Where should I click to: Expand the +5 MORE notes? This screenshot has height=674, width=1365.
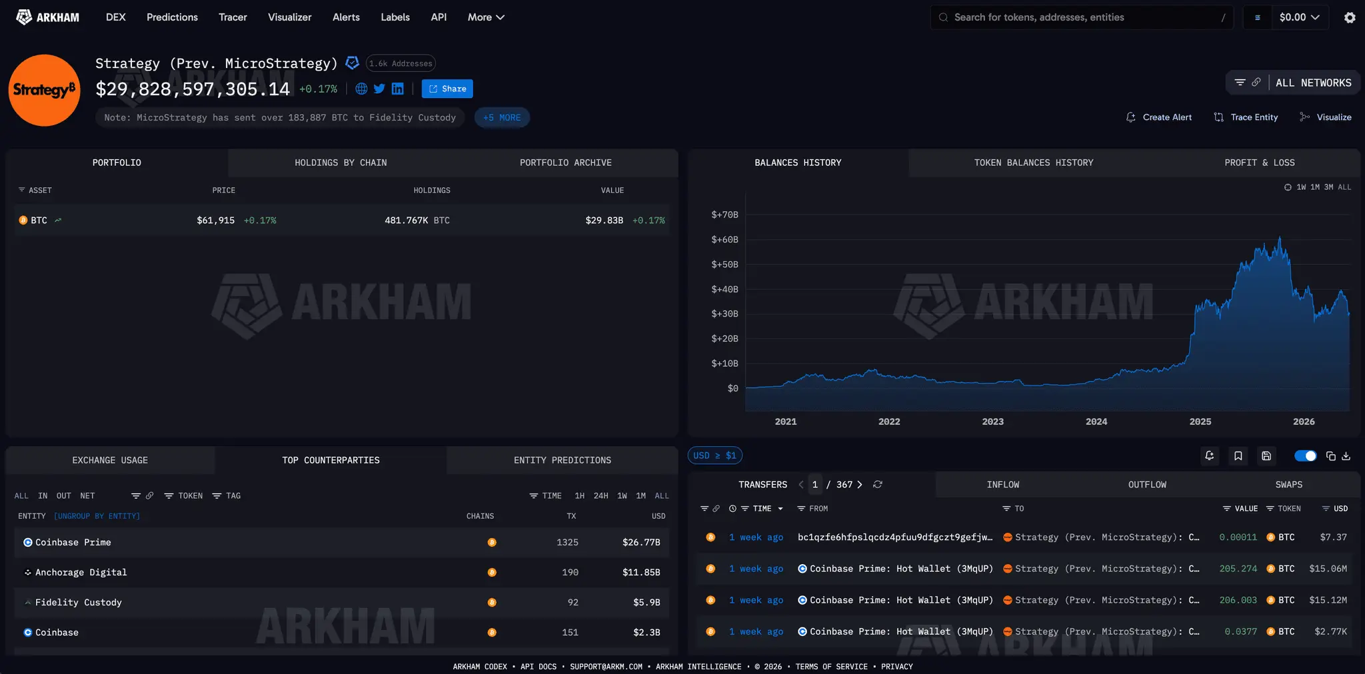tap(502, 118)
